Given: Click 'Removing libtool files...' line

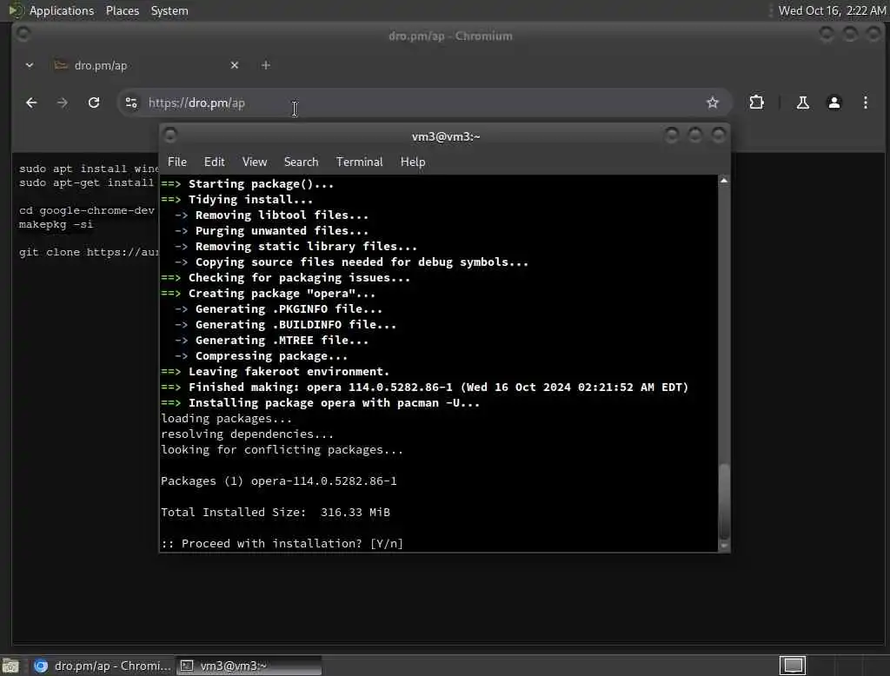Looking at the screenshot, I should [x=271, y=215].
